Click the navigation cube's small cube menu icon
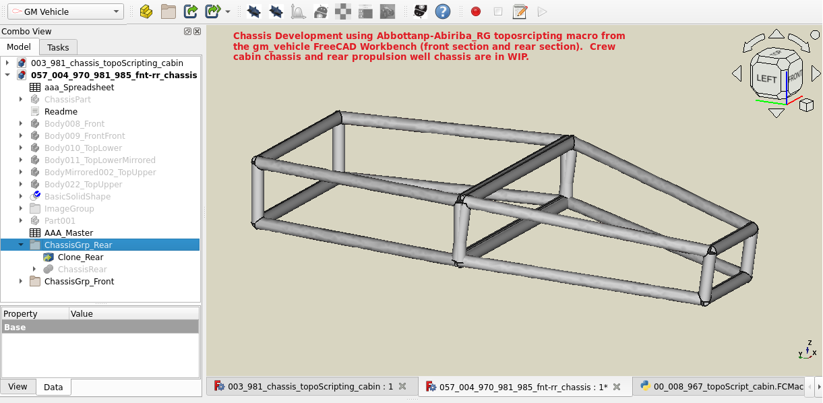 click(x=805, y=104)
